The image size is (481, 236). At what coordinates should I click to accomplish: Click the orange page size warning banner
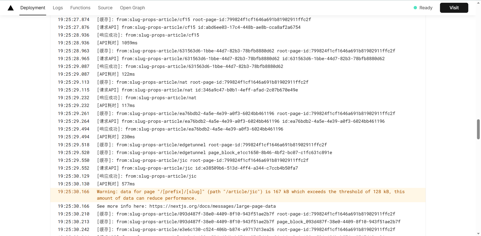click(238, 195)
